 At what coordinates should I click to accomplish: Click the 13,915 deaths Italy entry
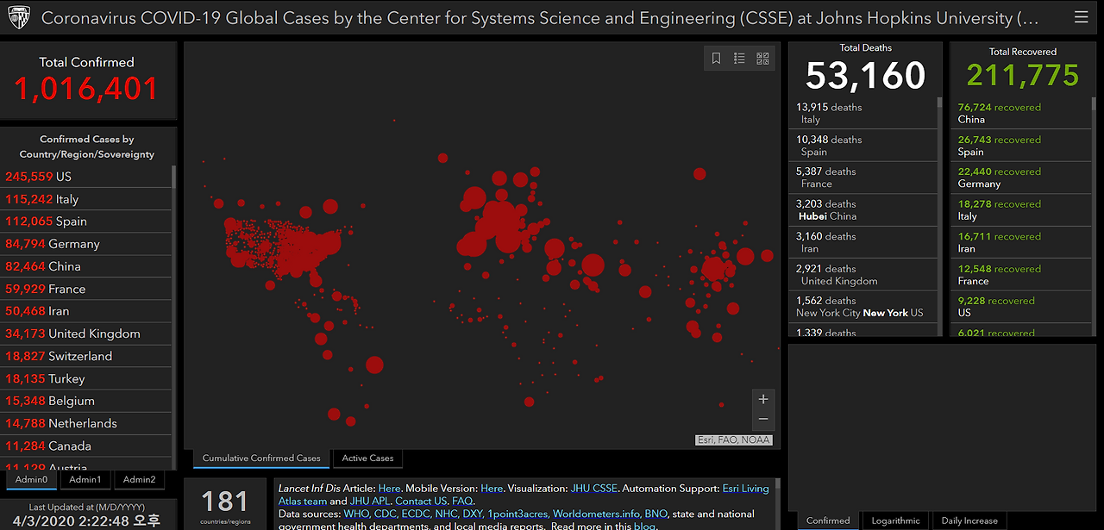coord(862,113)
